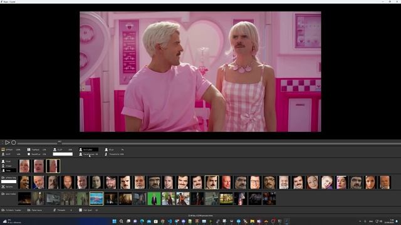This screenshot has height=225, width=401.
Task: Click the circle record button
Action: [14, 142]
